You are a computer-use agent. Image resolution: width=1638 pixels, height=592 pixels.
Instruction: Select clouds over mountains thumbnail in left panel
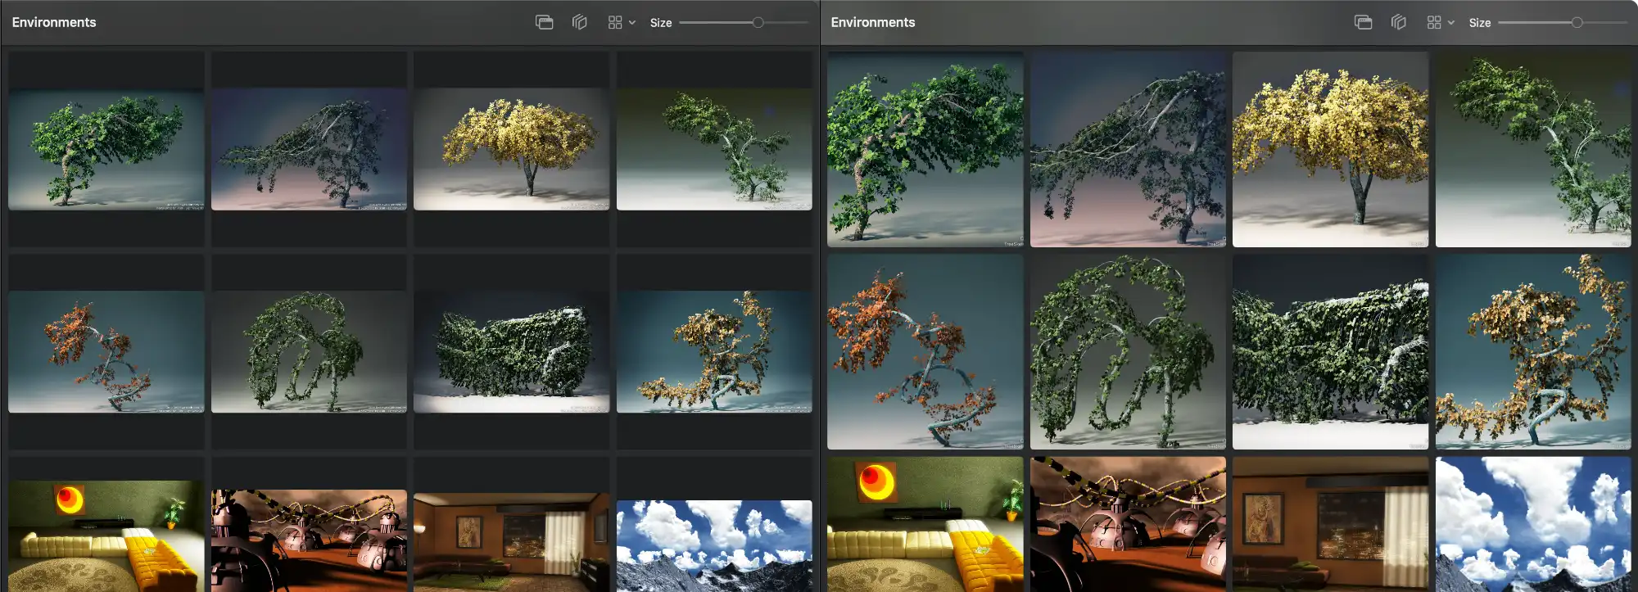click(x=714, y=545)
